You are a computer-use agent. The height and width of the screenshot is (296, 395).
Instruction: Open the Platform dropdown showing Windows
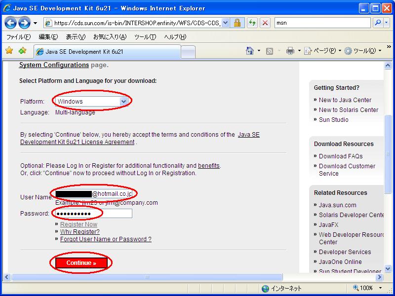(91, 102)
